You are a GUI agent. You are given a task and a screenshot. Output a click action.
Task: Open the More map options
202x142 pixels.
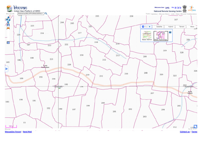191,27
